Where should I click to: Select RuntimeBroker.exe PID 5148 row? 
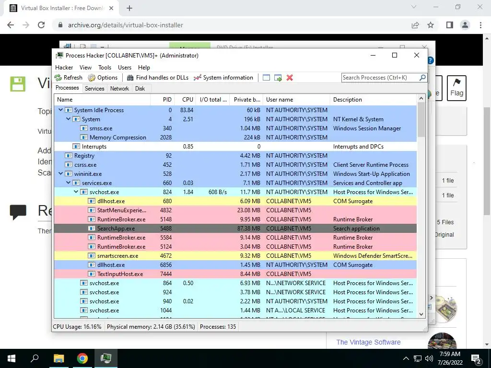pyautogui.click(x=235, y=219)
